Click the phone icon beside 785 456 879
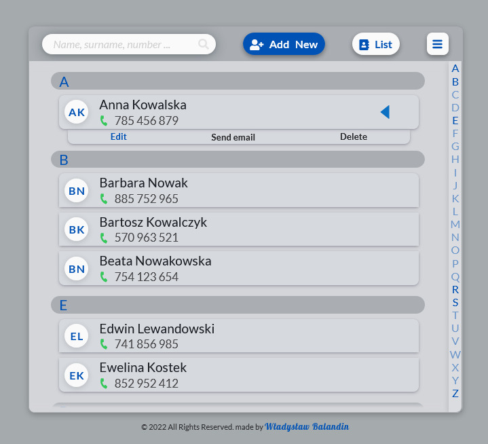The height and width of the screenshot is (444, 488). [104, 121]
